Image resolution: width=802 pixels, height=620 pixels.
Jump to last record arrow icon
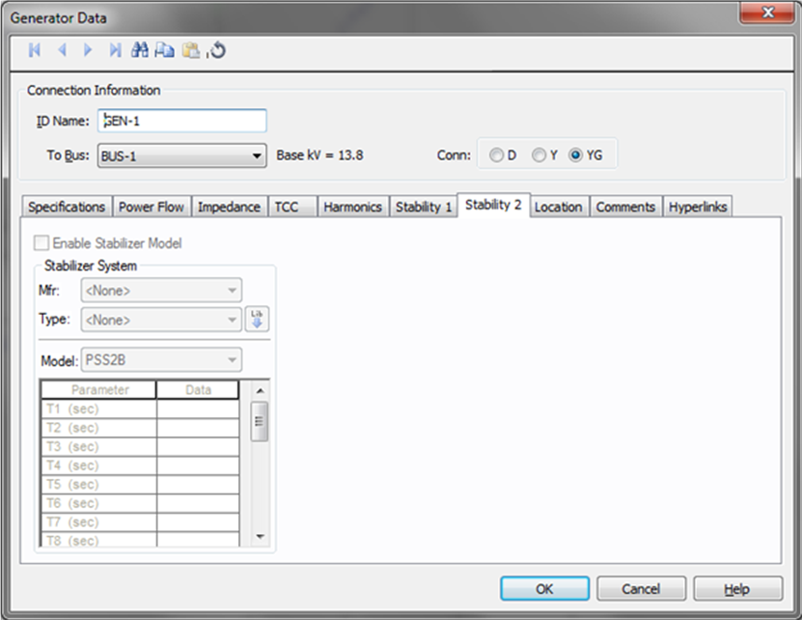pos(115,50)
